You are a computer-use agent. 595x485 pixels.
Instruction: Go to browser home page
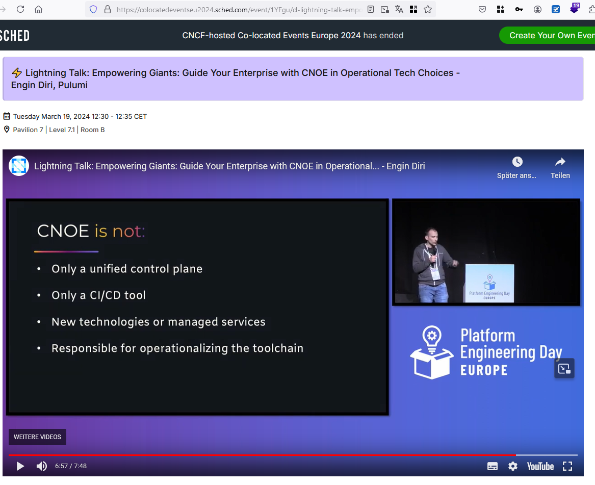click(38, 9)
